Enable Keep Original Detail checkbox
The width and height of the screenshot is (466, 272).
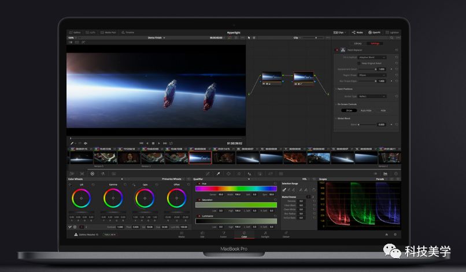tap(359, 63)
